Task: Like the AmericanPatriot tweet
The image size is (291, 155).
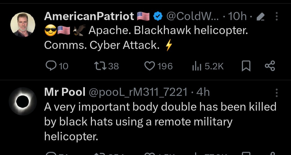Action: point(150,66)
